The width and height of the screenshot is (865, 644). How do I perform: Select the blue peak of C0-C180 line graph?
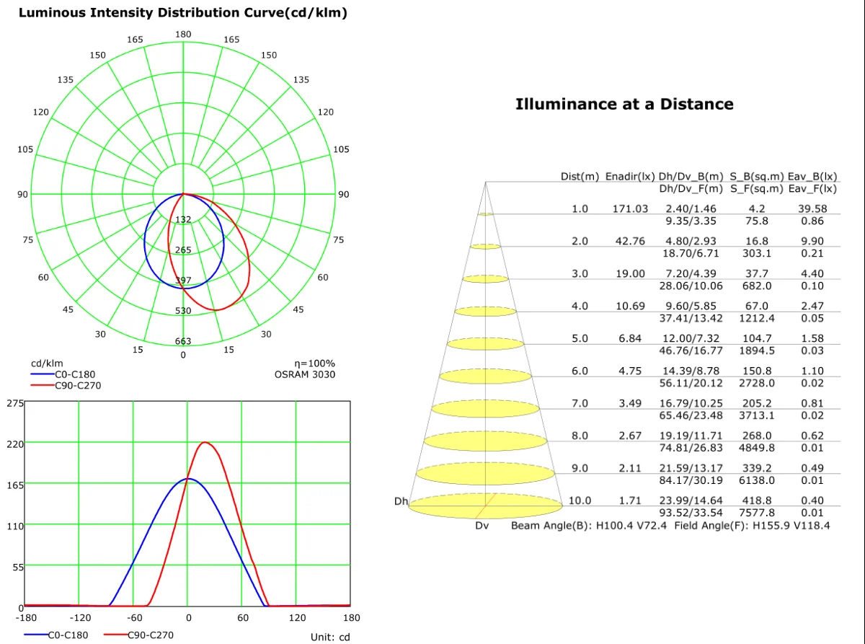click(188, 478)
